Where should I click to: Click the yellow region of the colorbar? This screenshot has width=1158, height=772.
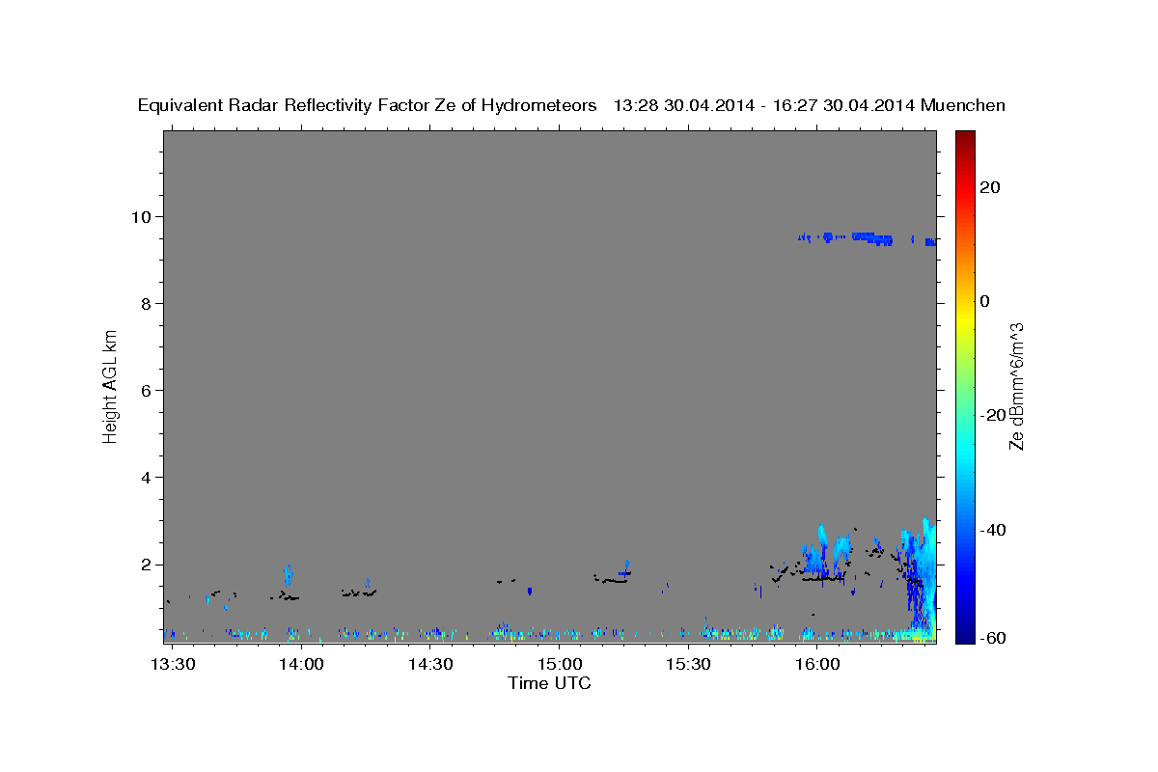point(964,318)
